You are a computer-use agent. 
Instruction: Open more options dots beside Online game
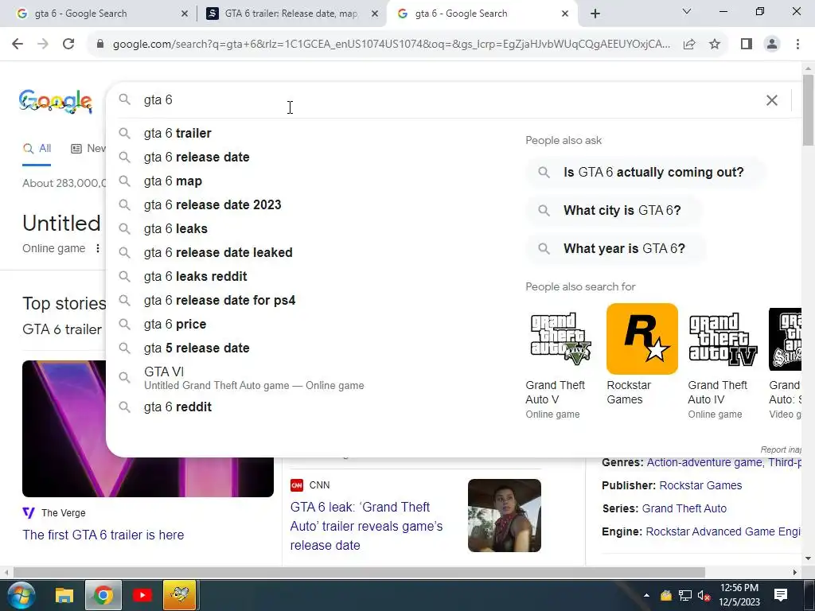98,248
